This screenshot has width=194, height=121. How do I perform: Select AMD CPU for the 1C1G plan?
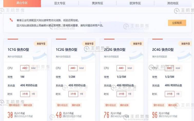pos(25,68)
